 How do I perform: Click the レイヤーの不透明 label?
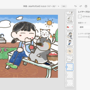[x=84, y=34]
